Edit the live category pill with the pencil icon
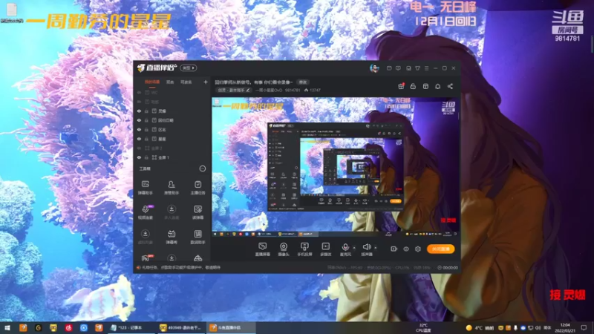Viewport: 594px width, 334px height. [x=234, y=90]
